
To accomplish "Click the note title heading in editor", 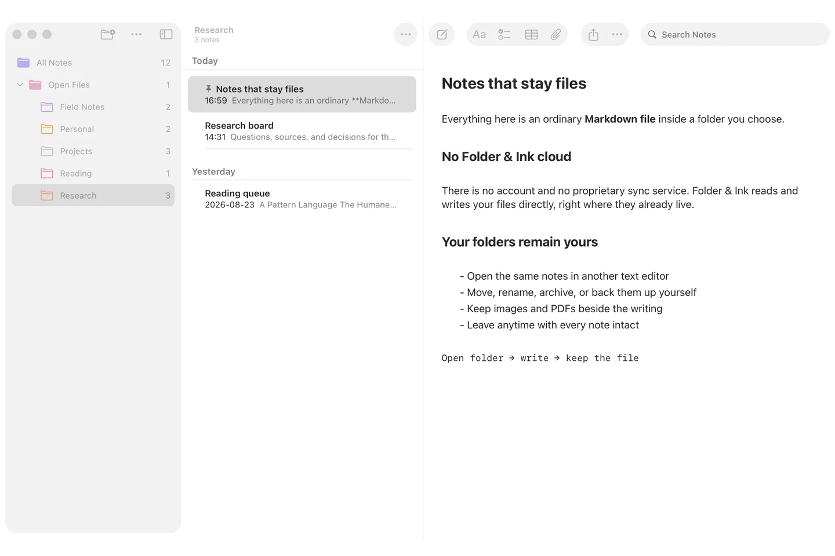I will tap(514, 83).
